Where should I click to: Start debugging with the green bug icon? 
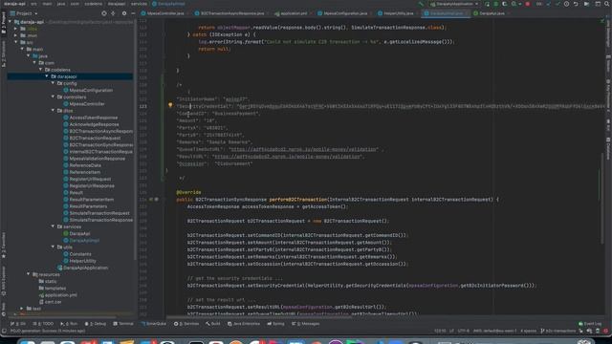tap(496, 4)
